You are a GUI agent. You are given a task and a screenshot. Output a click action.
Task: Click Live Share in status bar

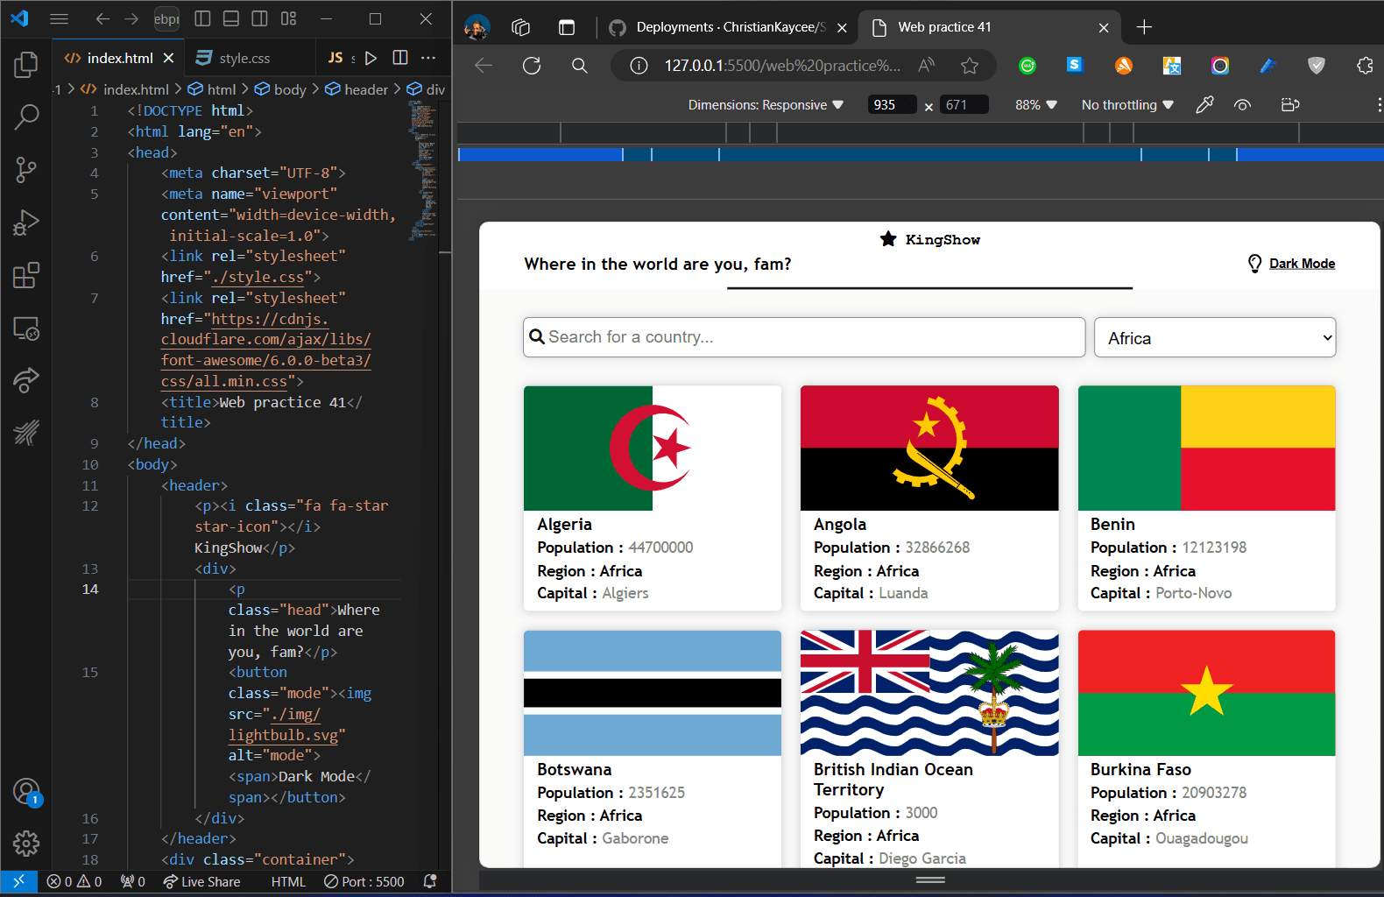(x=202, y=882)
